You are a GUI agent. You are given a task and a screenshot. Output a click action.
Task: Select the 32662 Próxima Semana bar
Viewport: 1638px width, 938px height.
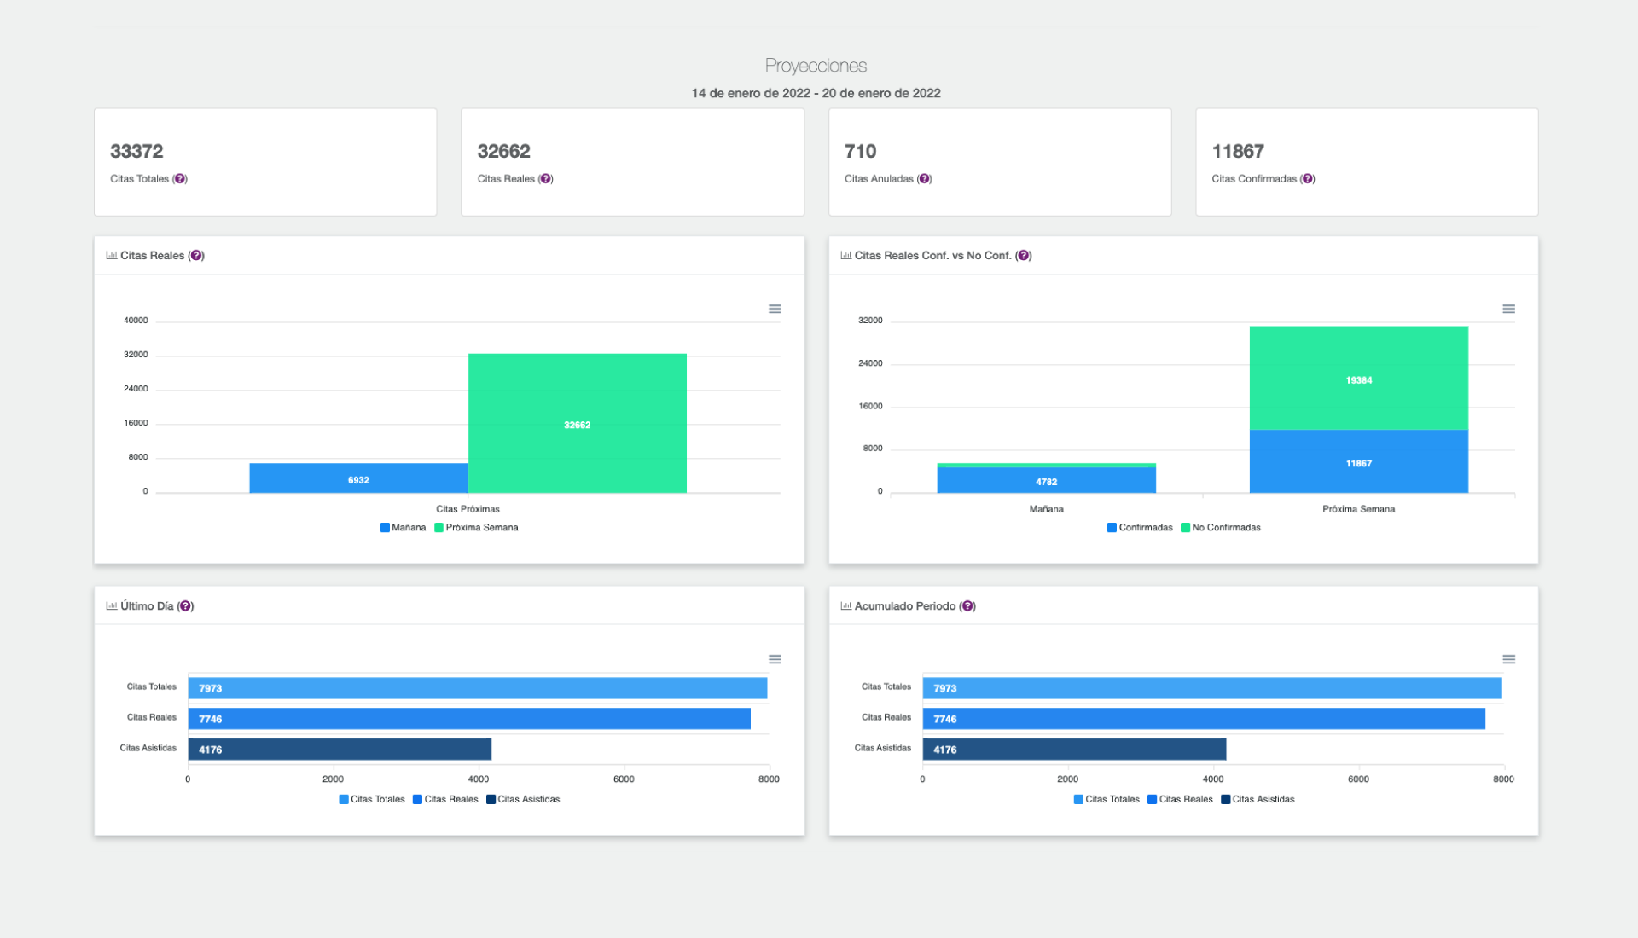[578, 423]
